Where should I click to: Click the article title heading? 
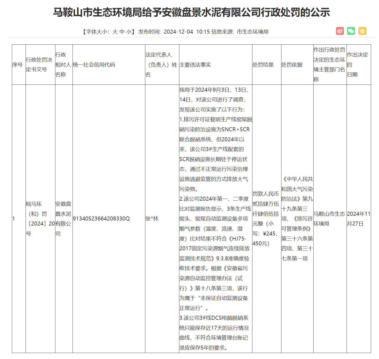tap(192, 12)
